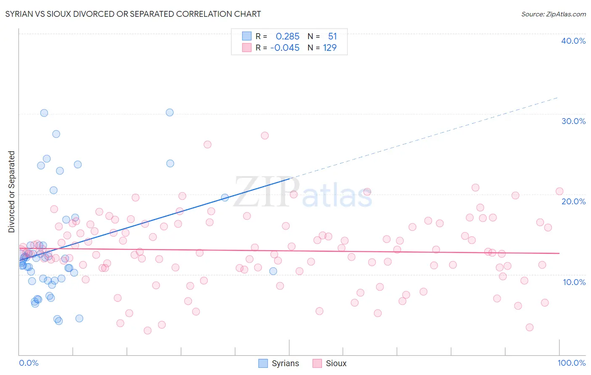Click the Divorced or Separated axis title

coord(11,192)
